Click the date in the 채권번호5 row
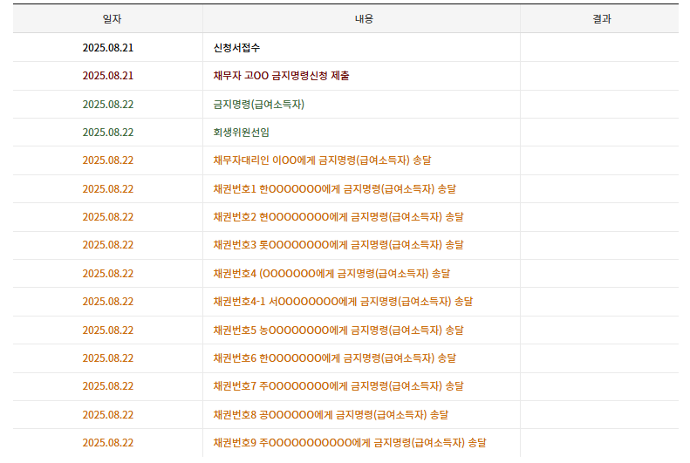This screenshot has width=690, height=463. [108, 330]
